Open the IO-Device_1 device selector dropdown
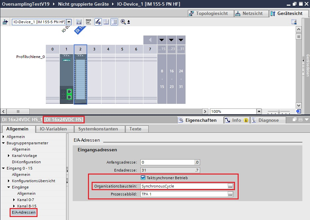310x220 pixels. tap(69, 22)
